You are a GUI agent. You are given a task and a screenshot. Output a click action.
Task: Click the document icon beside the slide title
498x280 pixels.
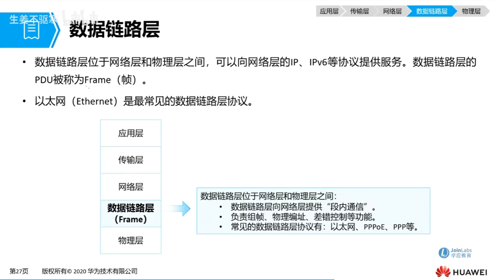[x=32, y=30]
